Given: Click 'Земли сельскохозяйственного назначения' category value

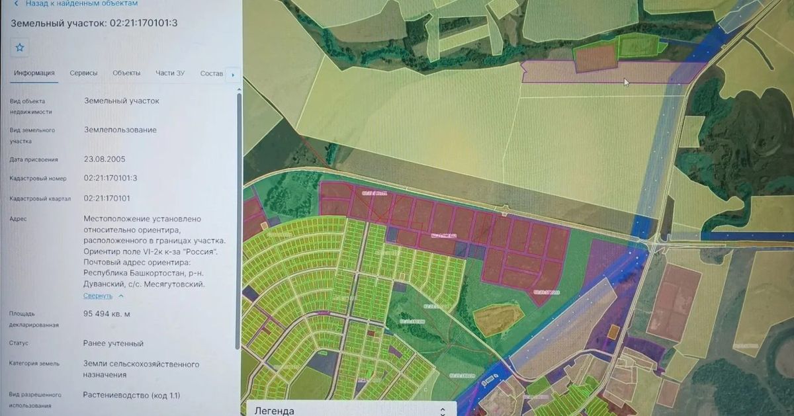Looking at the screenshot, I should click(141, 369).
